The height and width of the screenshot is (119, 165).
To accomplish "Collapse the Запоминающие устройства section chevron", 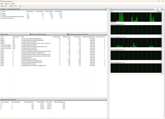I will click(105, 99).
